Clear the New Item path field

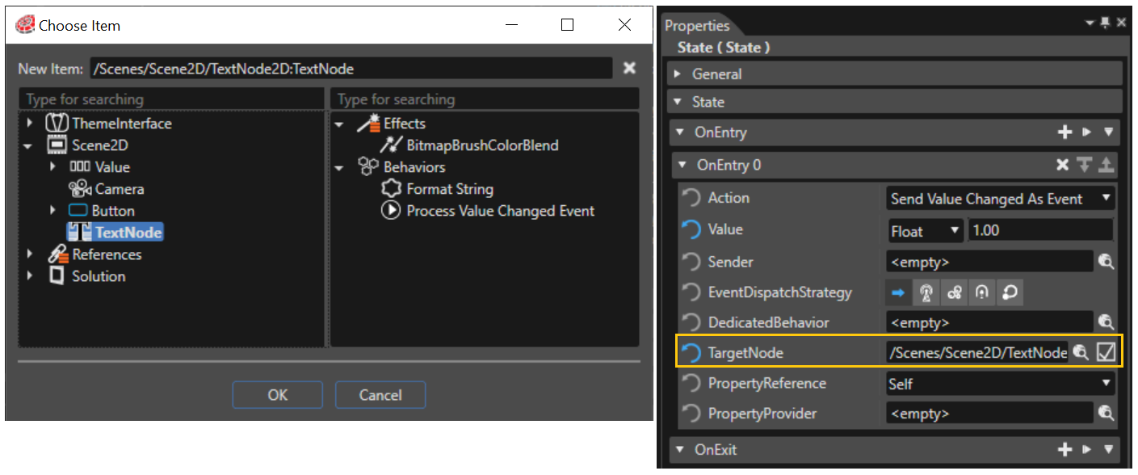pyautogui.click(x=629, y=69)
